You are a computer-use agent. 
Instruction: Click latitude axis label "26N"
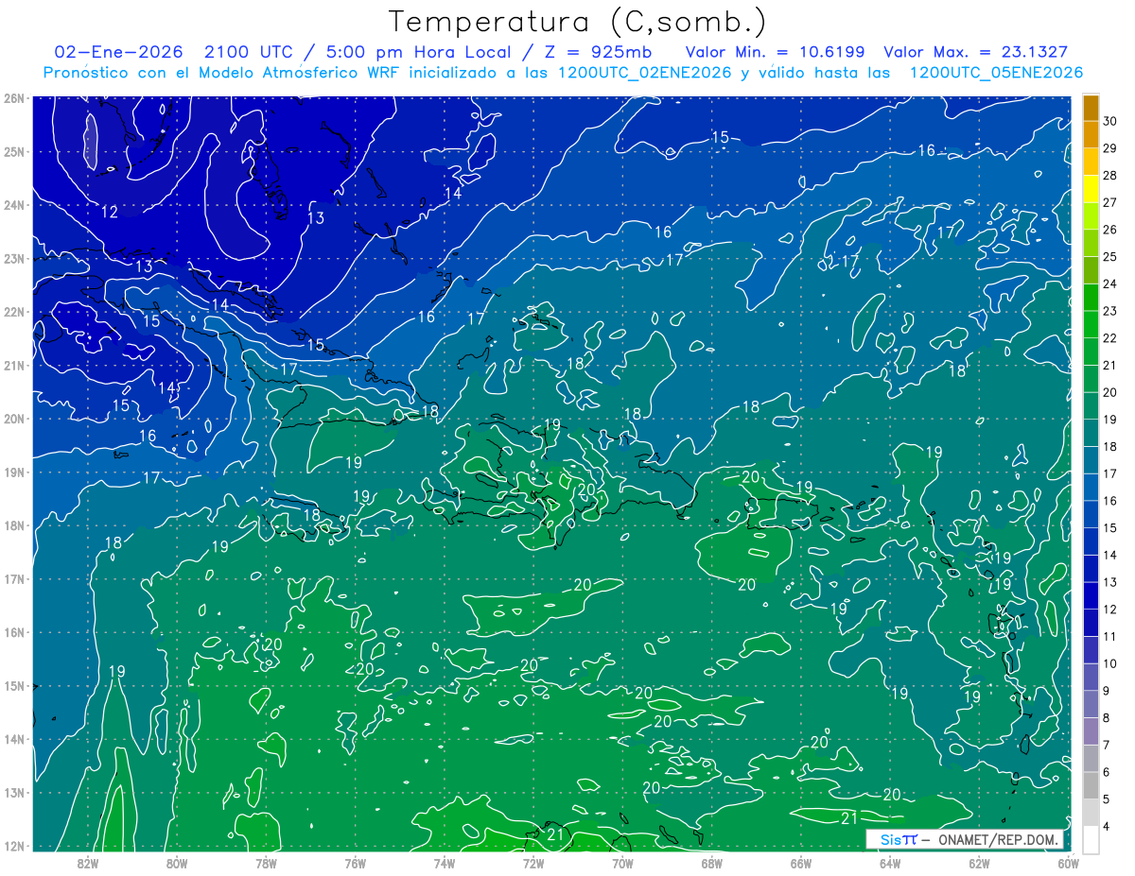tap(13, 98)
